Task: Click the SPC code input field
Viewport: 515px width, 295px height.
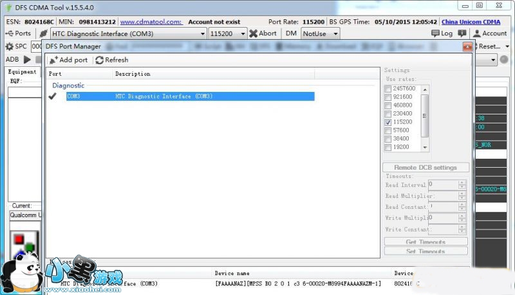Action: point(37,46)
